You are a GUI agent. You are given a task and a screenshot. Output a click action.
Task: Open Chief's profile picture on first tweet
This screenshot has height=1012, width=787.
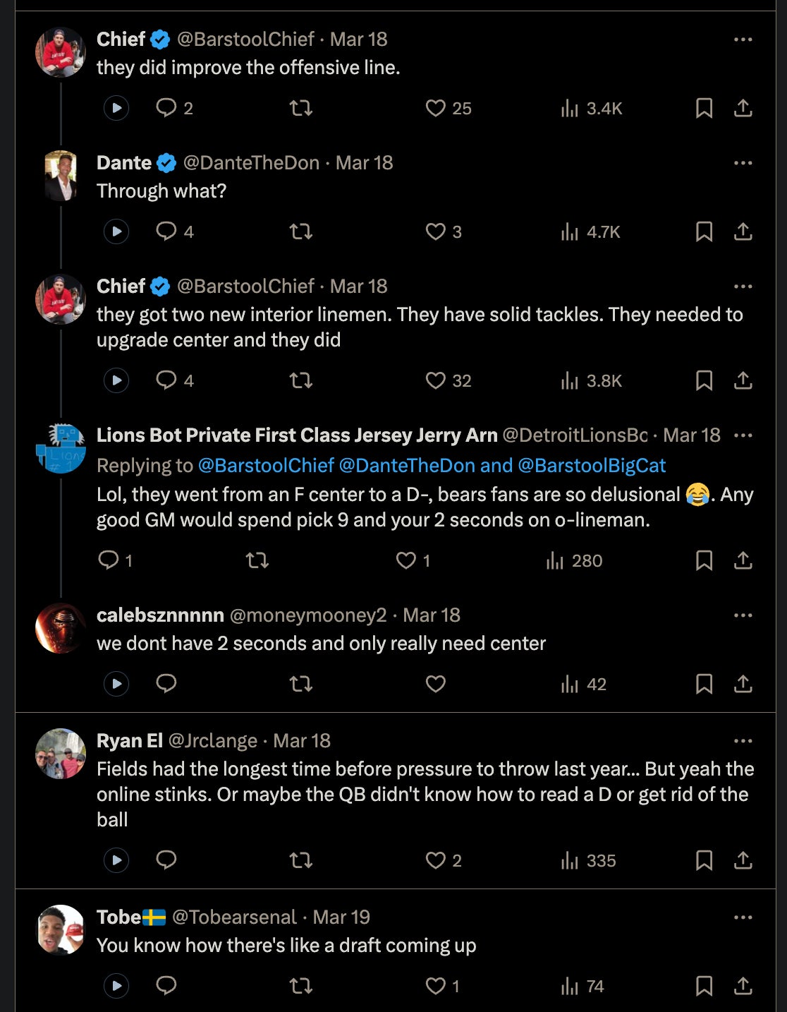[61, 53]
